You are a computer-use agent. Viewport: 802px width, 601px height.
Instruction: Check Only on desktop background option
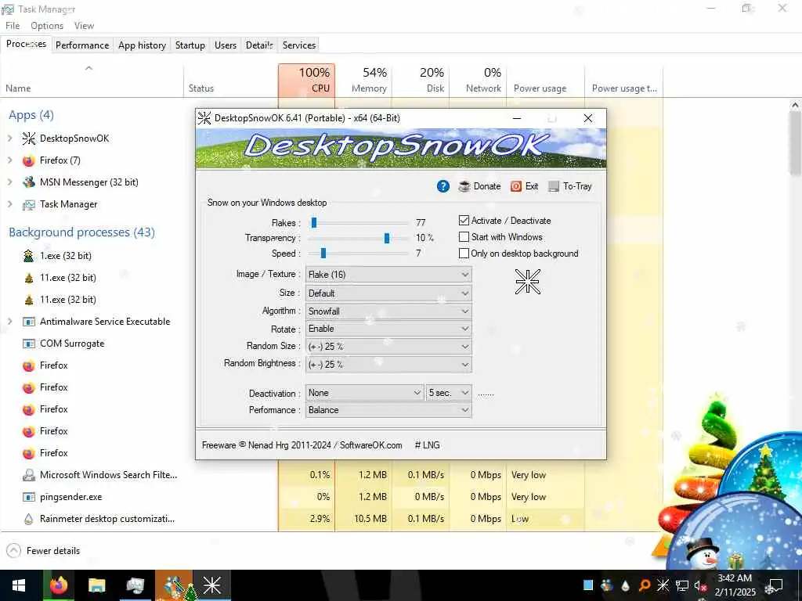click(x=464, y=254)
